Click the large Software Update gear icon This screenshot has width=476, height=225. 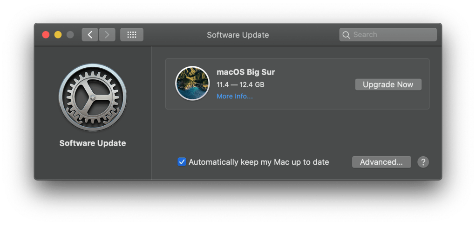(x=92, y=97)
